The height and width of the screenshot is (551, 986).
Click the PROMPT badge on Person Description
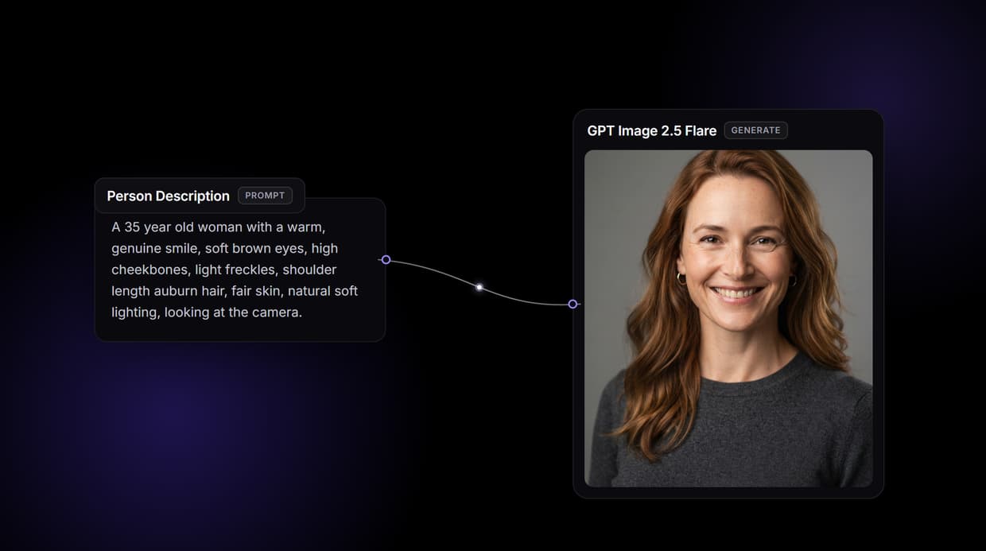[x=265, y=196]
